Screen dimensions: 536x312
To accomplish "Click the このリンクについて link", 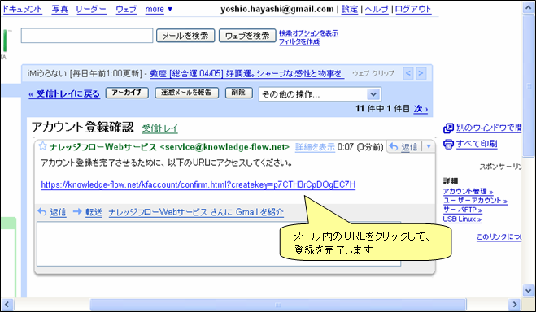I will click(x=499, y=236).
